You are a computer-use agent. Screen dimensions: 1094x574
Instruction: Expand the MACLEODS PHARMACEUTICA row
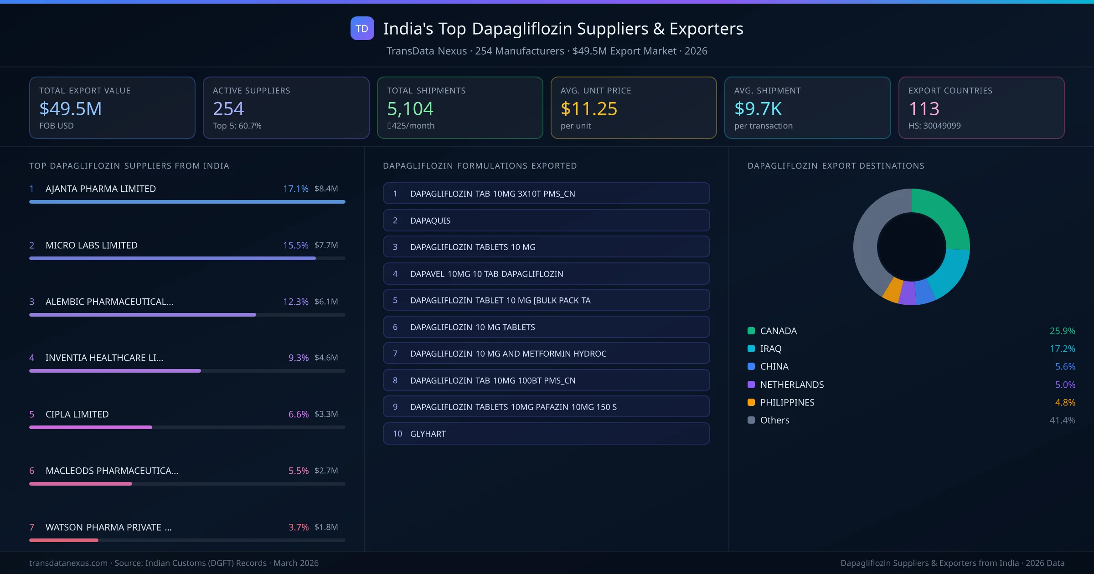(112, 471)
